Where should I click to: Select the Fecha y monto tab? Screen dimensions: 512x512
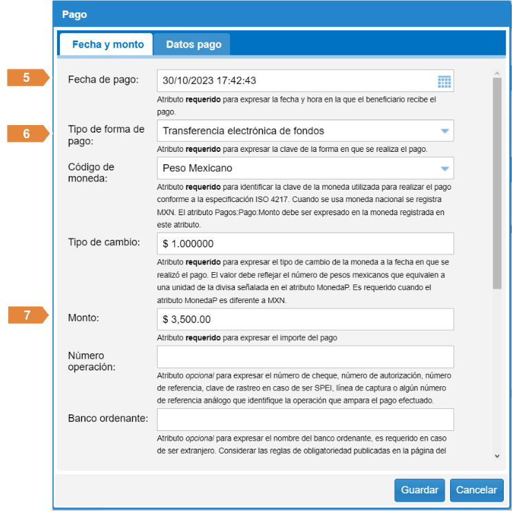click(x=107, y=45)
